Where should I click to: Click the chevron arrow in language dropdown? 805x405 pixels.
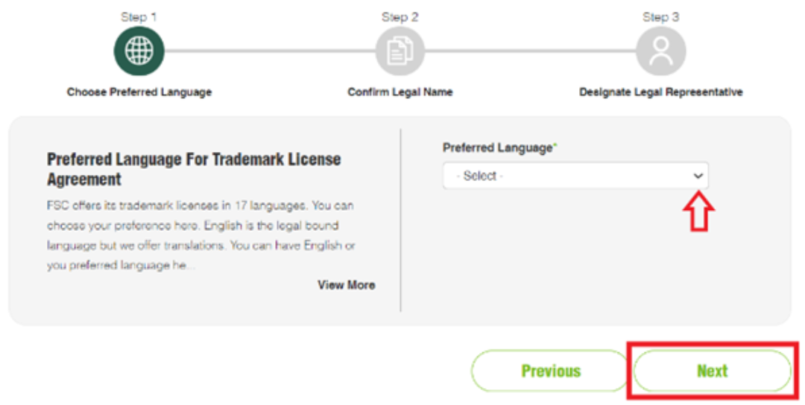(x=698, y=176)
